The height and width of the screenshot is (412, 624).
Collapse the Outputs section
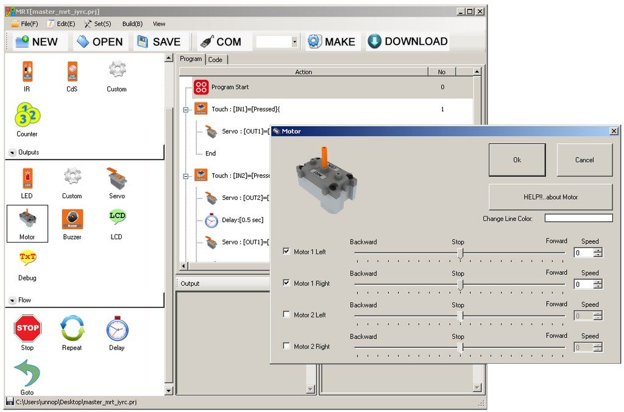[13, 152]
